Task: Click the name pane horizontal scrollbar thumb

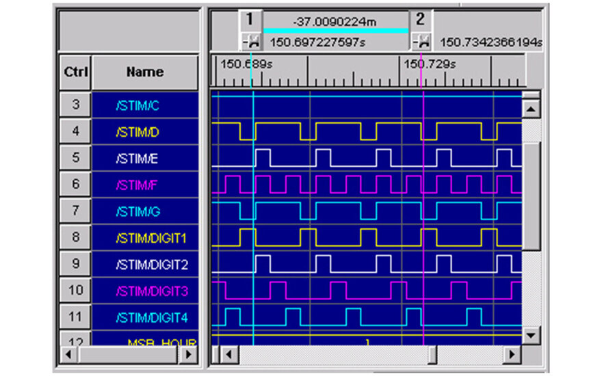Action: pyautogui.click(x=128, y=354)
